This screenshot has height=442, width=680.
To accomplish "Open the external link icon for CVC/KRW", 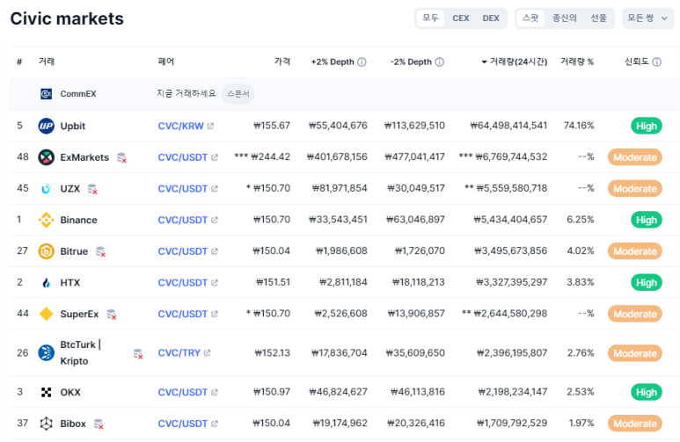I will (x=210, y=127).
